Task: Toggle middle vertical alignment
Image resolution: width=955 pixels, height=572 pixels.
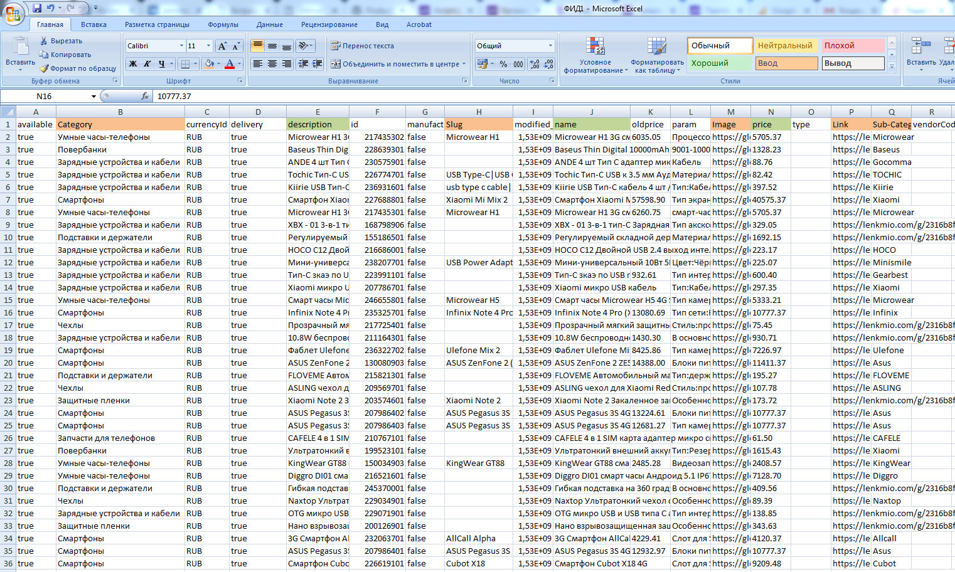Action: coord(272,46)
